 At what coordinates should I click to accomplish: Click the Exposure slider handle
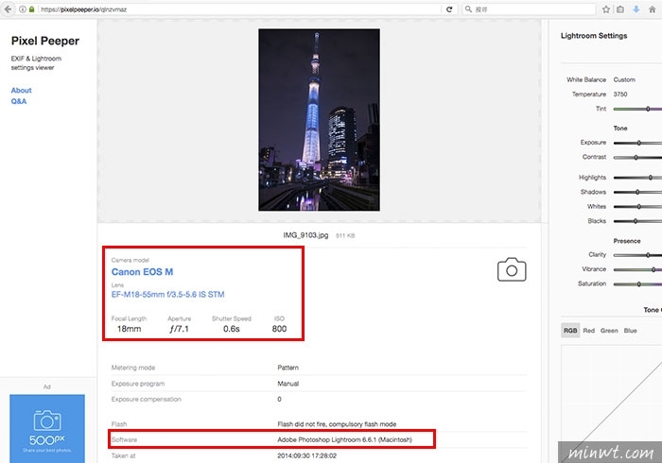click(x=638, y=143)
